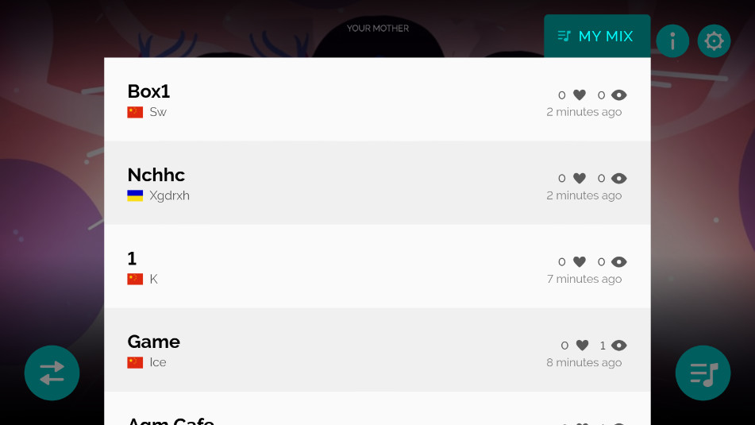This screenshot has height=425, width=755.
Task: Click the Ukraine flag next to Xgdrxh
Action: [135, 195]
